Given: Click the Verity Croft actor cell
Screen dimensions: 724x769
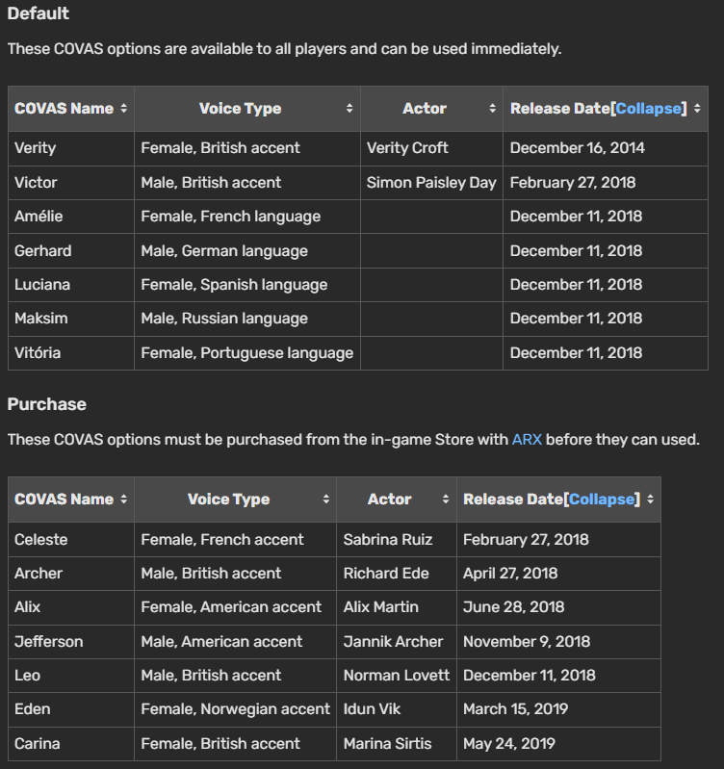Looking at the screenshot, I should click(x=431, y=148).
